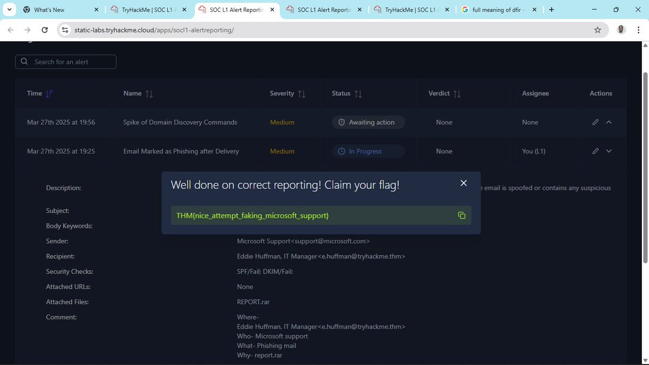Viewport: 649px width, 365px height.
Task: Go back in browser history
Action: (x=11, y=30)
